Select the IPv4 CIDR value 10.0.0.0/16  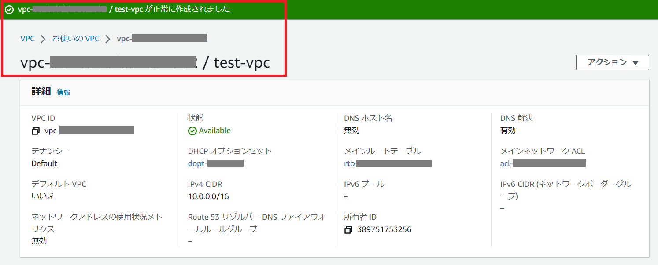click(x=208, y=196)
